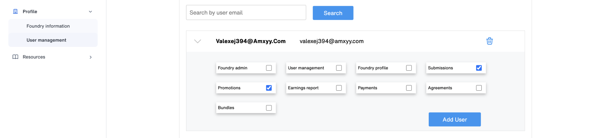
Task: Expand the Resources section arrow
Action: (90, 57)
